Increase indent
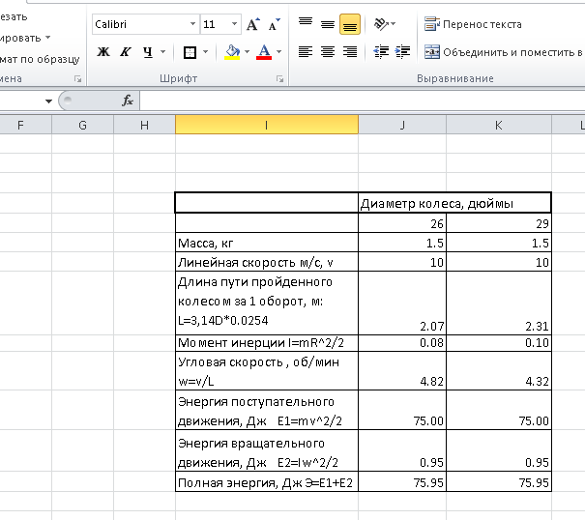The height and width of the screenshot is (520, 585). tap(403, 52)
